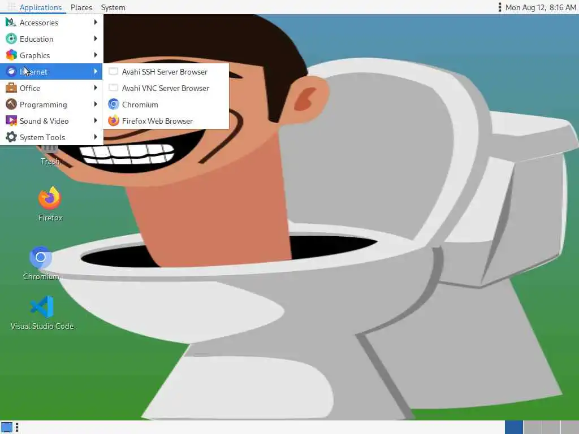The width and height of the screenshot is (579, 434).
Task: Click the Sound & Video entry label
Action: 44,121
